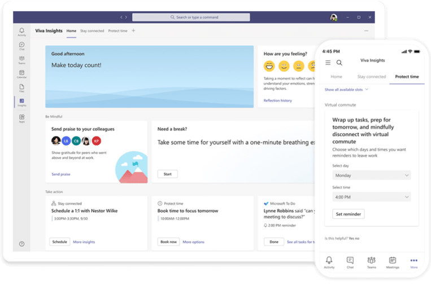The height and width of the screenshot is (291, 431).
Task: Open the Select day dropdown
Action: [371, 175]
